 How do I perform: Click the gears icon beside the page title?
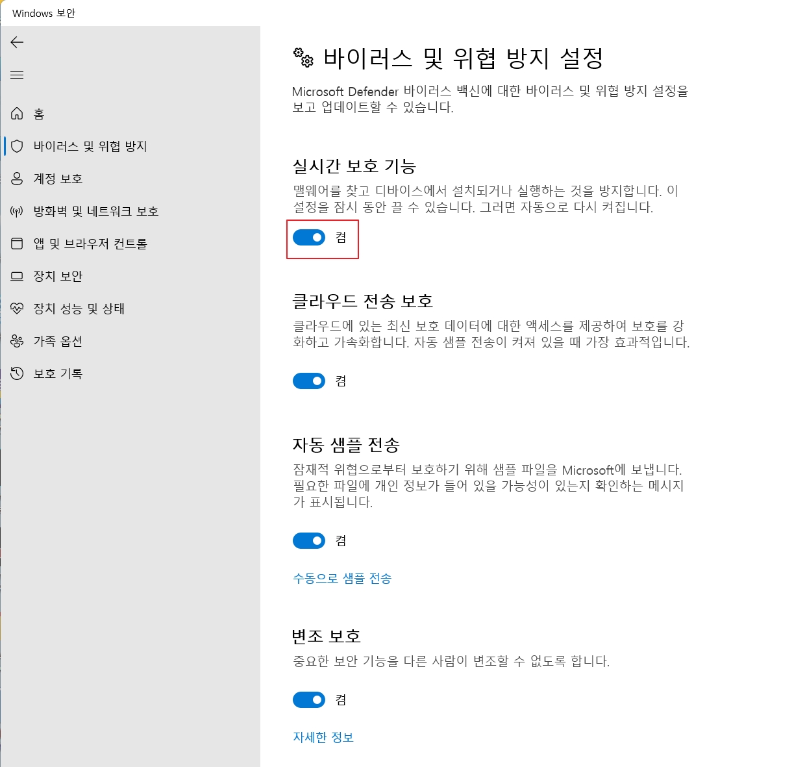[x=304, y=58]
